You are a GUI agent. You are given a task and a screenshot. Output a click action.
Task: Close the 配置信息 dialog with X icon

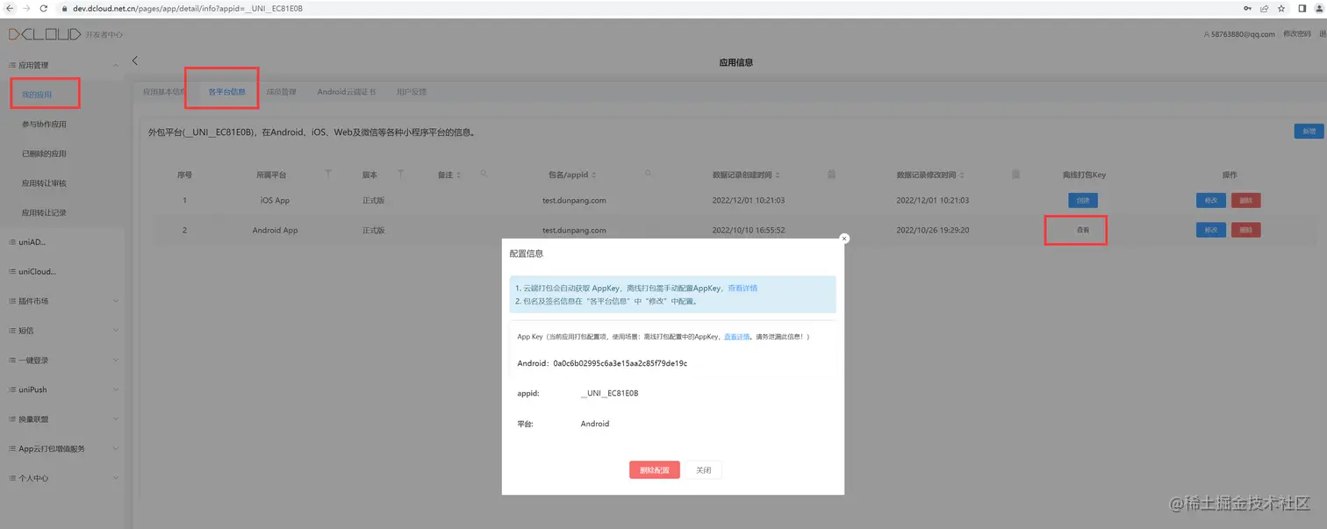(844, 238)
